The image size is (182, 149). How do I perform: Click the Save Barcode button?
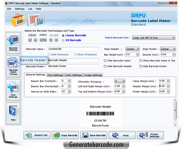click(94, 135)
